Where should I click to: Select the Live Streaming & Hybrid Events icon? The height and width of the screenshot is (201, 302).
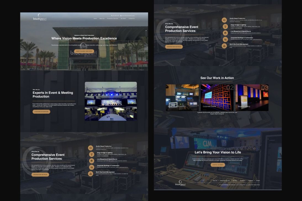[224, 33]
